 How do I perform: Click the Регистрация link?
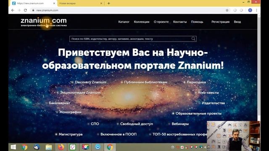(x=220, y=22)
